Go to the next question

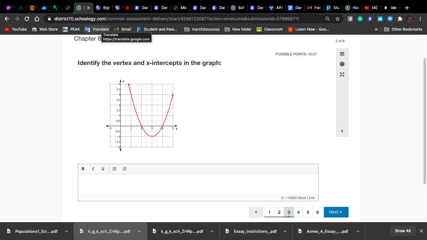click(x=336, y=212)
